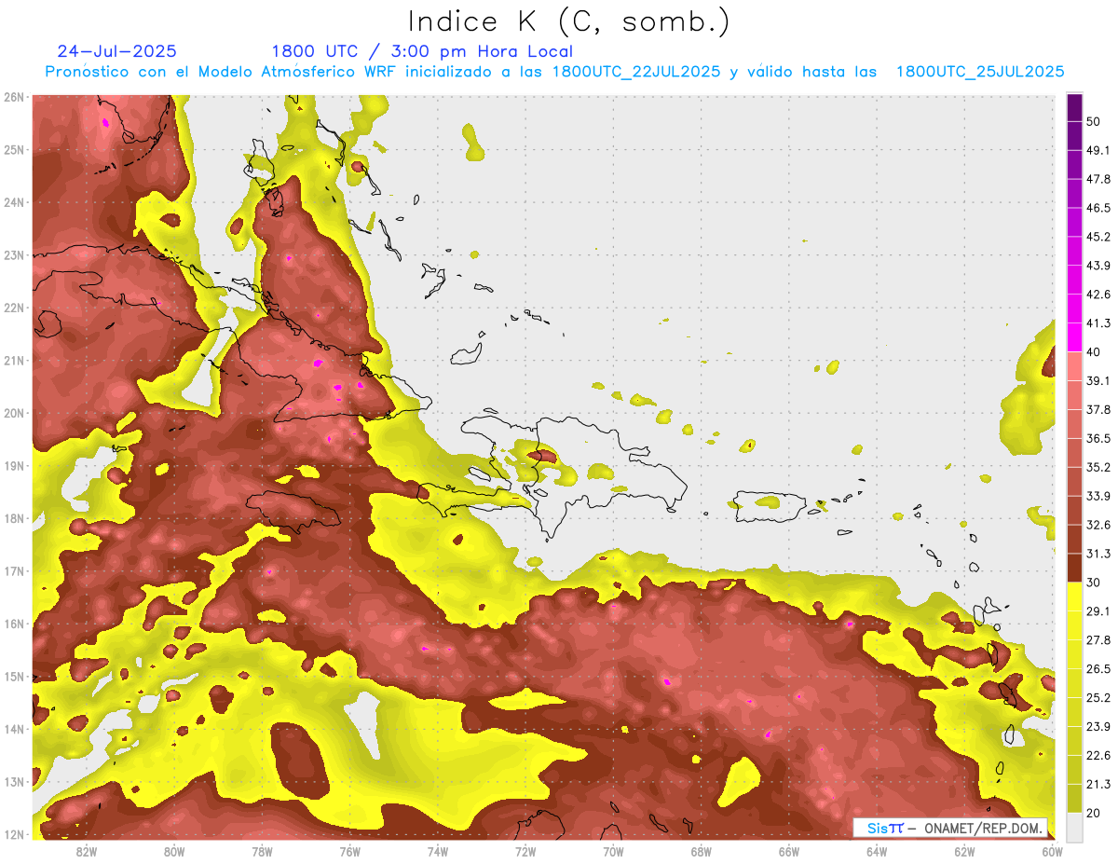The image size is (1118, 864).
Task: Click the dark brown swatch between 30 and 31.3
Action: [x=1074, y=568]
